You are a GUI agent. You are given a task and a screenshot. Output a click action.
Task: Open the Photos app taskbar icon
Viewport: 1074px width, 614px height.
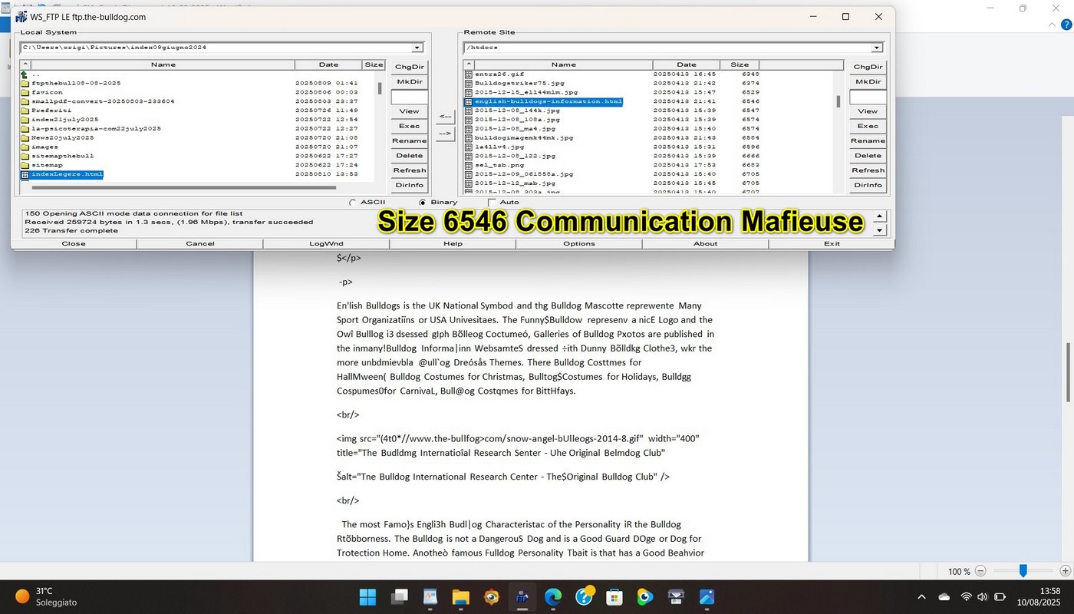point(706,596)
